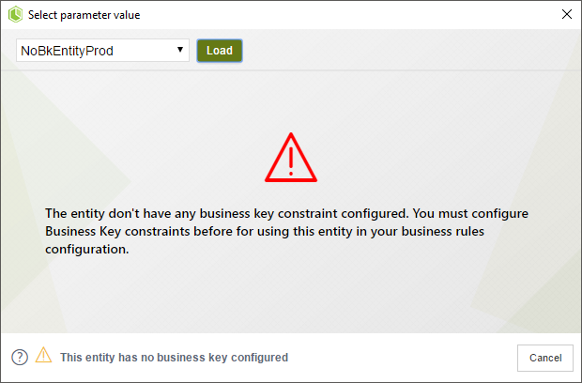Expand the entity list dropdown arrow

tap(180, 50)
